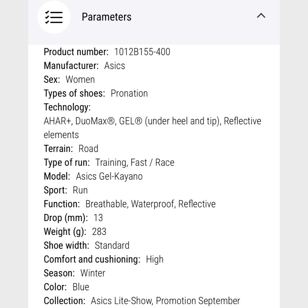Click the Training run type
This screenshot has width=308, height=308.
(111, 163)
